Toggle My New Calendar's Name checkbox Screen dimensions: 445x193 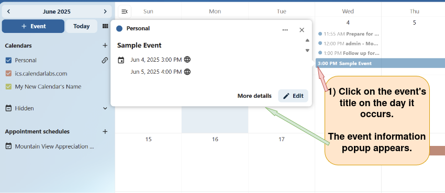pyautogui.click(x=8, y=87)
